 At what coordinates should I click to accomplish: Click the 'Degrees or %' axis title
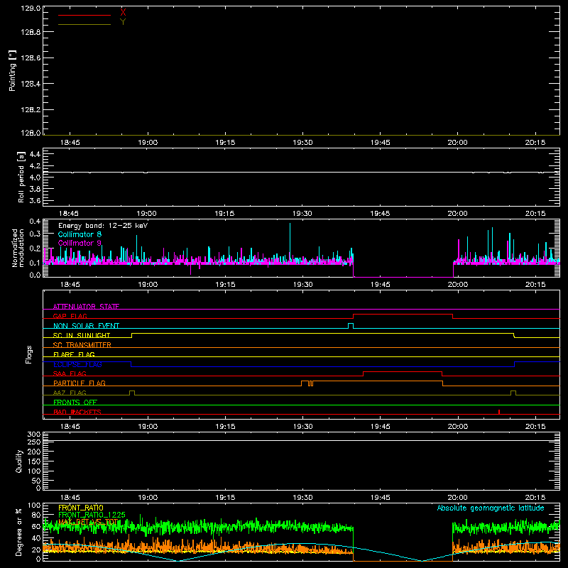click(x=18, y=532)
